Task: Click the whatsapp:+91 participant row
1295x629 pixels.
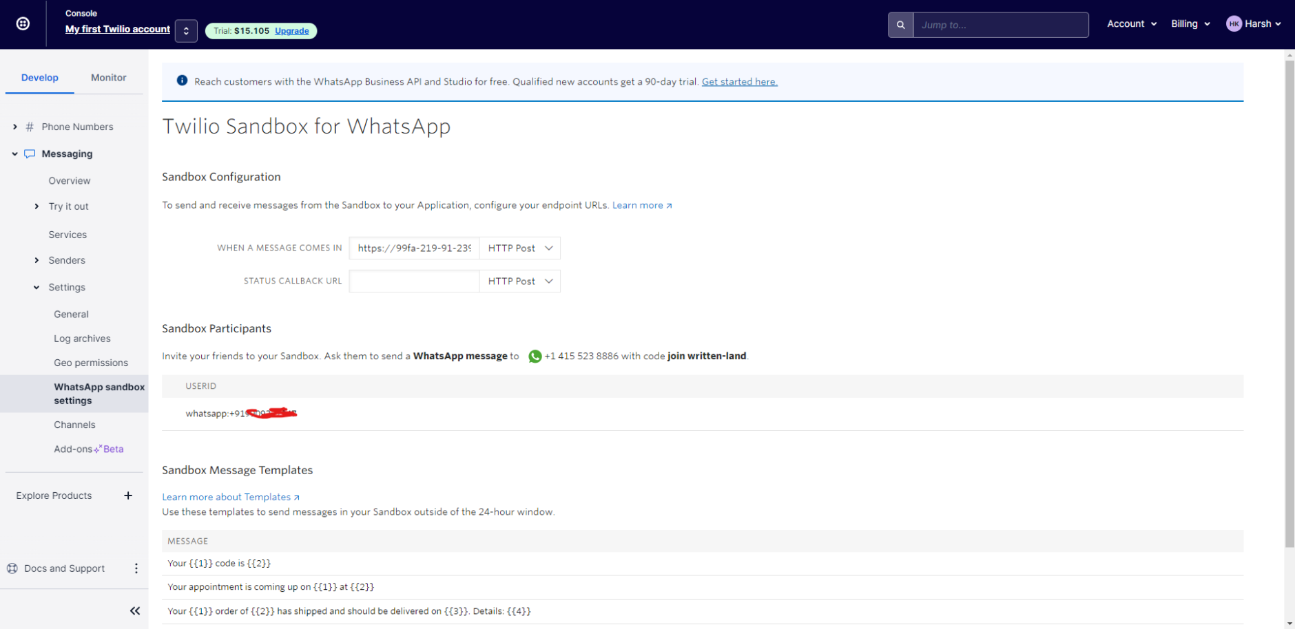Action: click(x=703, y=414)
